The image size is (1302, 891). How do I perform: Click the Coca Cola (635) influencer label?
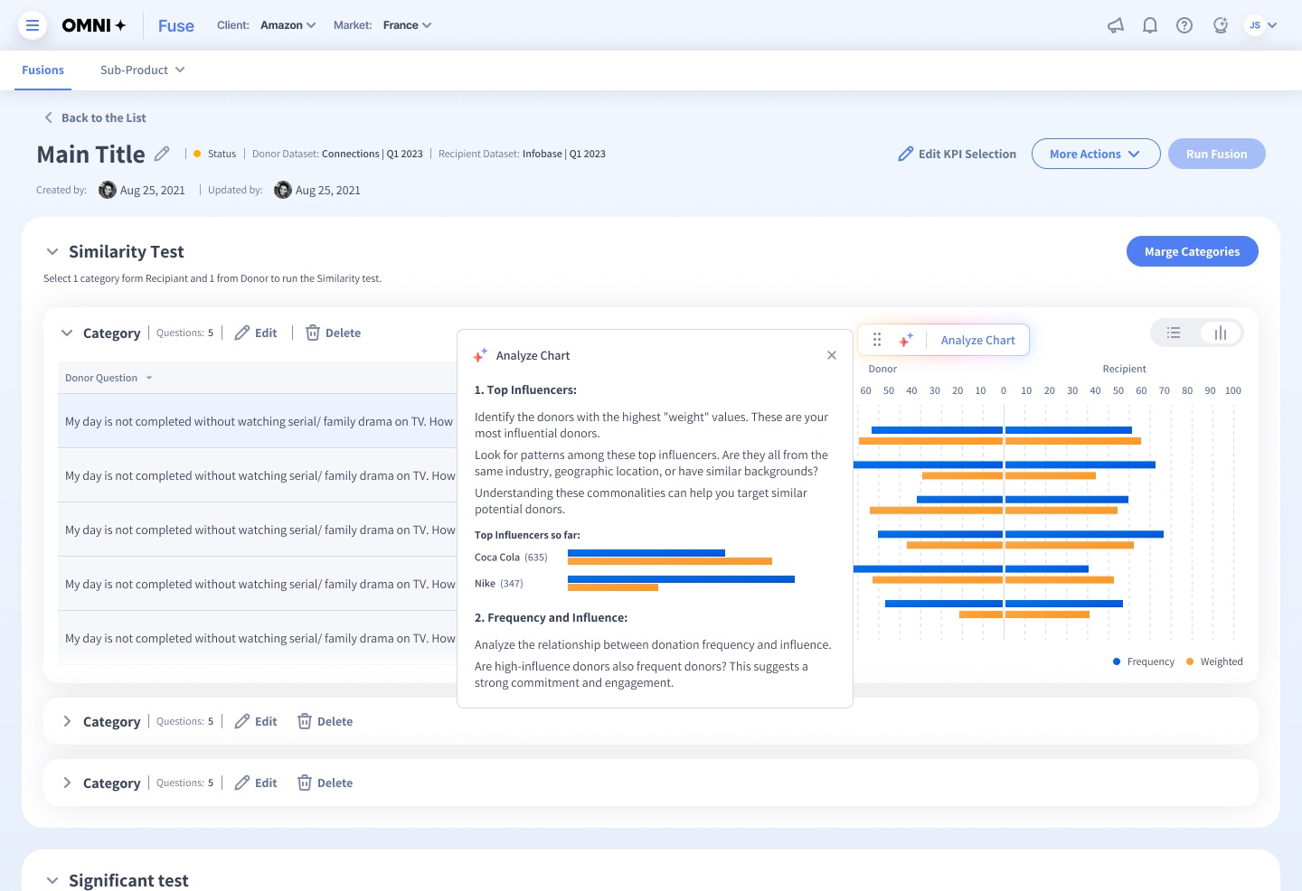click(511, 557)
